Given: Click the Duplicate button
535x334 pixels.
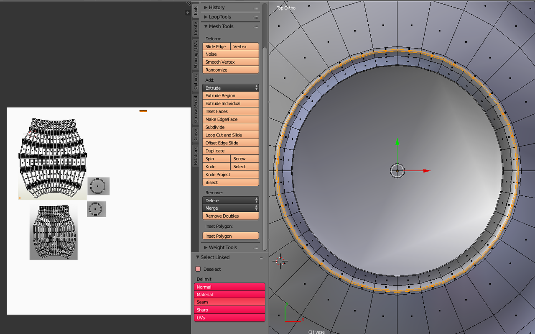Looking at the screenshot, I should pyautogui.click(x=231, y=151).
